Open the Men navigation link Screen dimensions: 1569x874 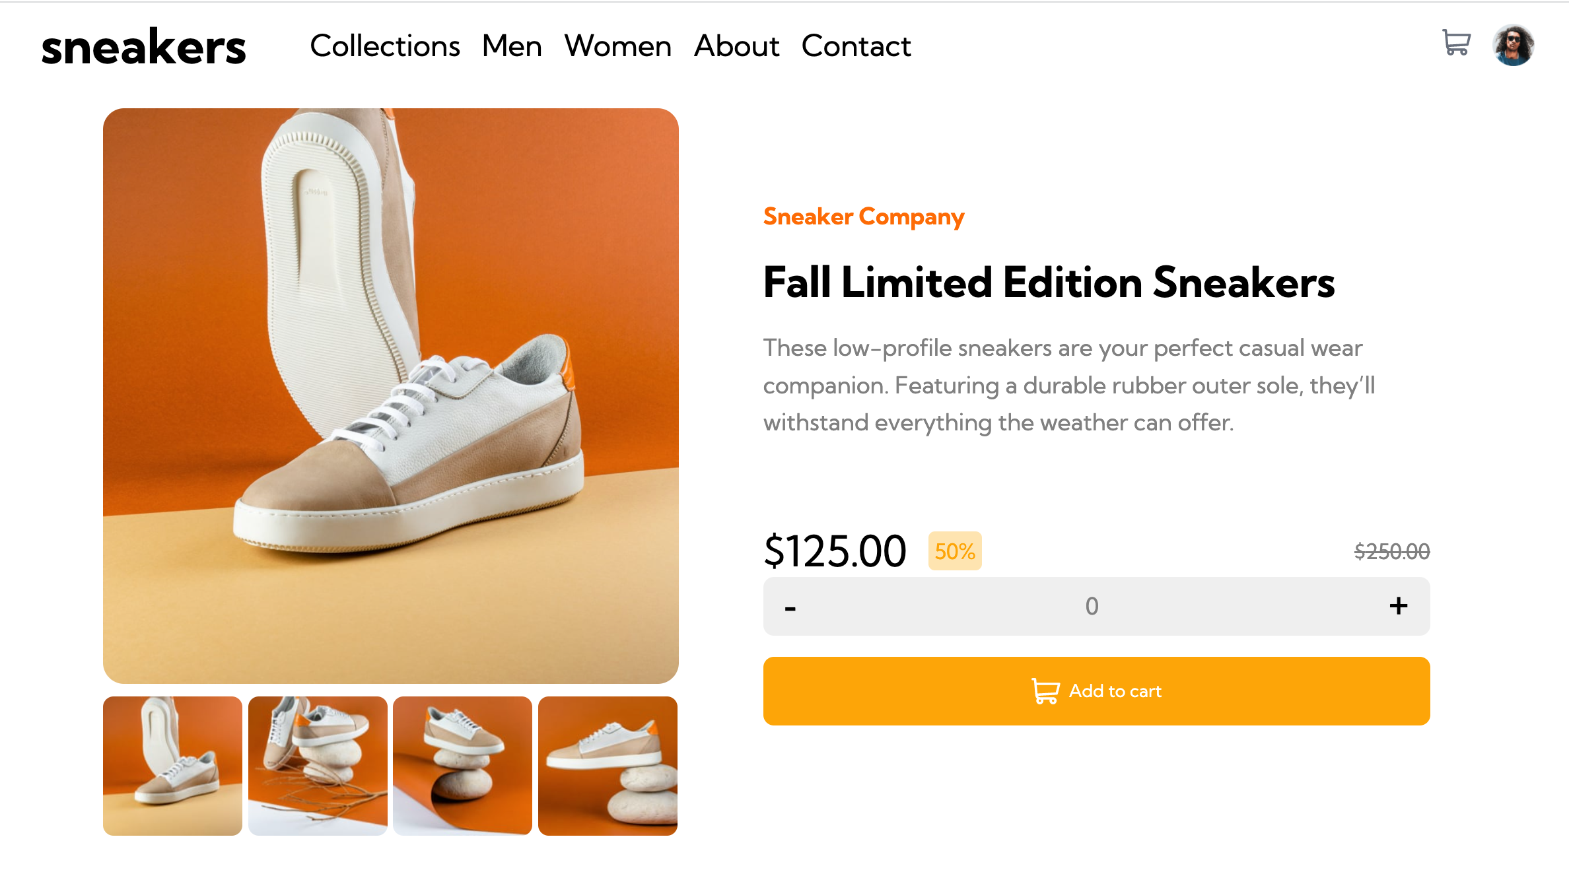click(x=512, y=46)
